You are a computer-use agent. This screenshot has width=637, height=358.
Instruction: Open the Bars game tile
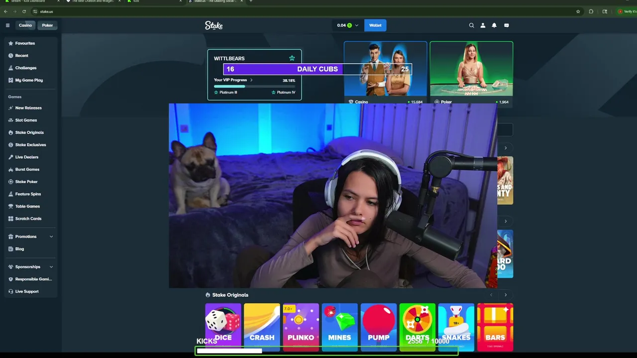(x=495, y=327)
